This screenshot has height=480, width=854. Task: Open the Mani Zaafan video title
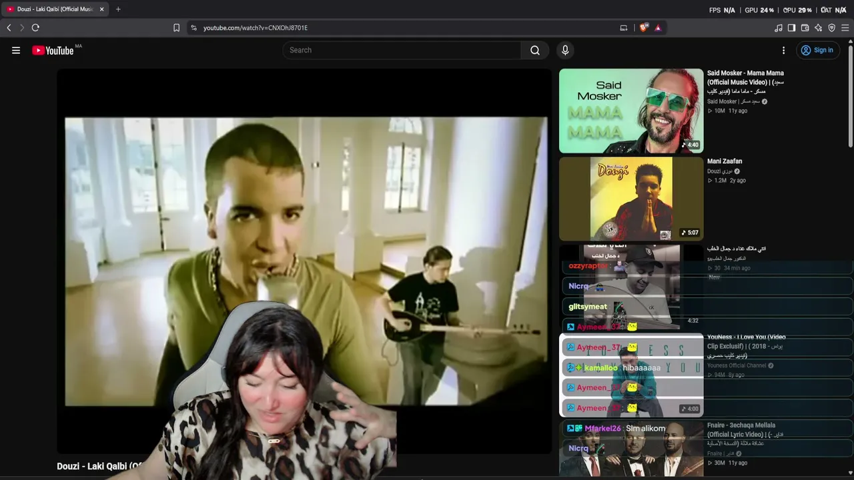pyautogui.click(x=725, y=161)
